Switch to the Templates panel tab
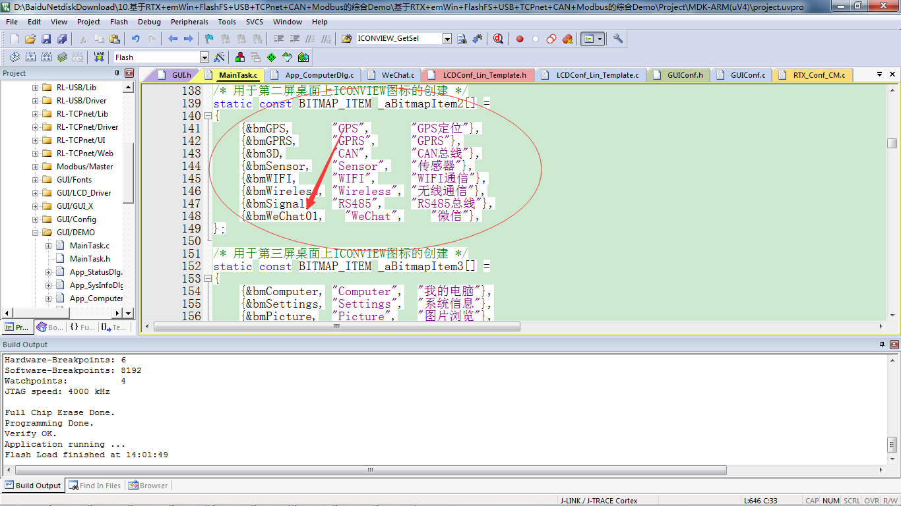The height and width of the screenshot is (506, 901). (x=113, y=327)
